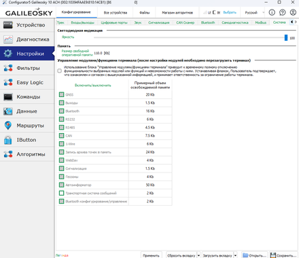
Task: Click the 50 Kb memory value cell
Action: [150, 185]
